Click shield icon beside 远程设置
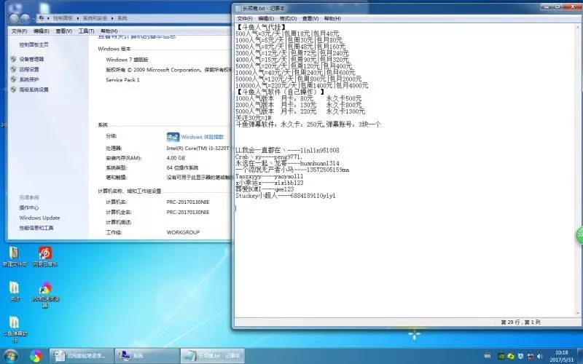The height and width of the screenshot is (364, 583). click(13, 69)
